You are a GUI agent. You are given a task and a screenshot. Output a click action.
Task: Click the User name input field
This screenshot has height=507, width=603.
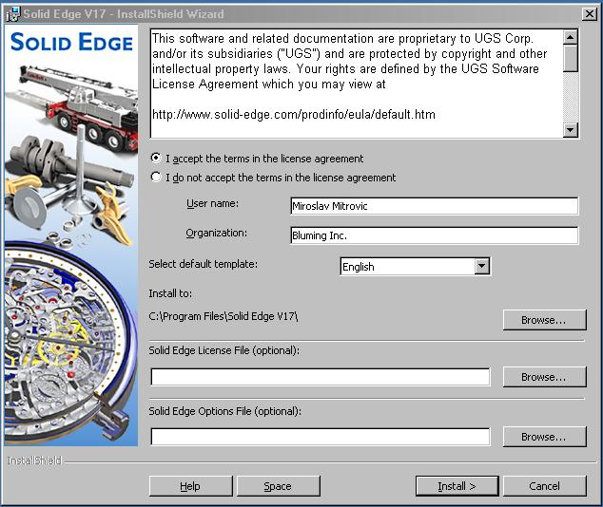434,206
